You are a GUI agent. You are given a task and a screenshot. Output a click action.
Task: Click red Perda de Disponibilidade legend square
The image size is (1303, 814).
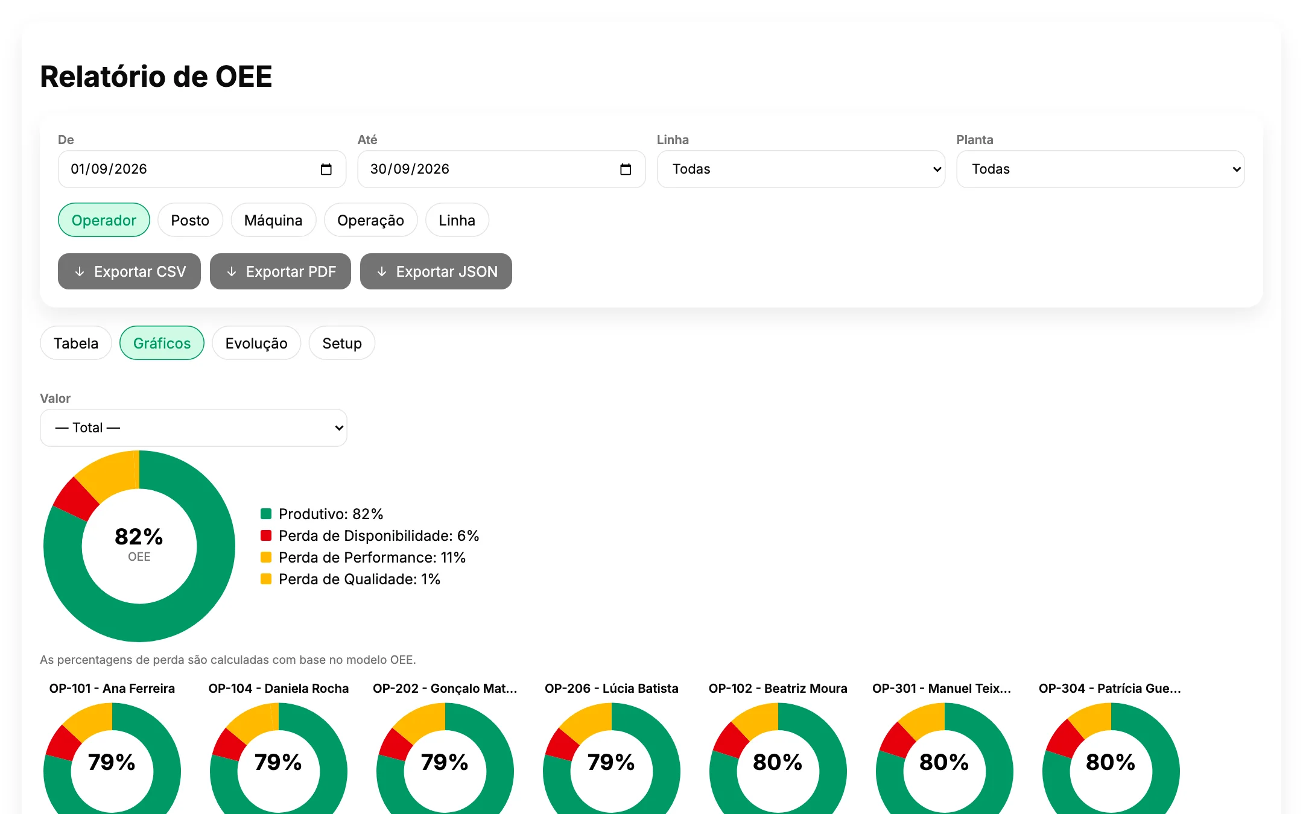coord(266,535)
